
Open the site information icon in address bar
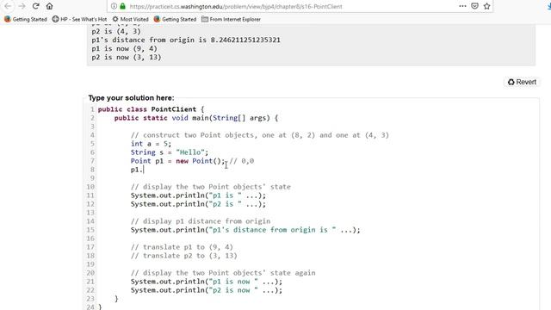tap(114, 6)
